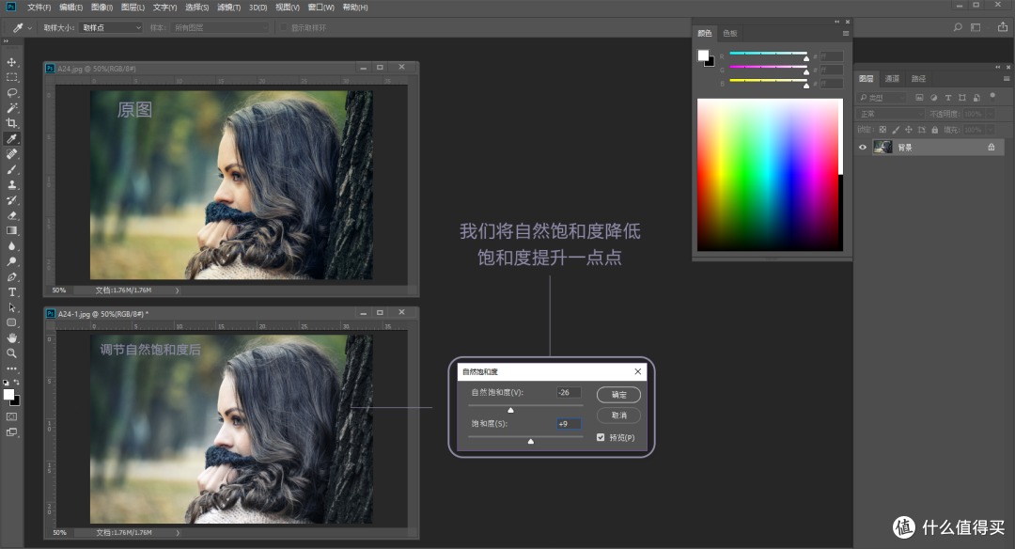Select the Gradient tool
This screenshot has height=549, width=1015.
click(x=12, y=231)
